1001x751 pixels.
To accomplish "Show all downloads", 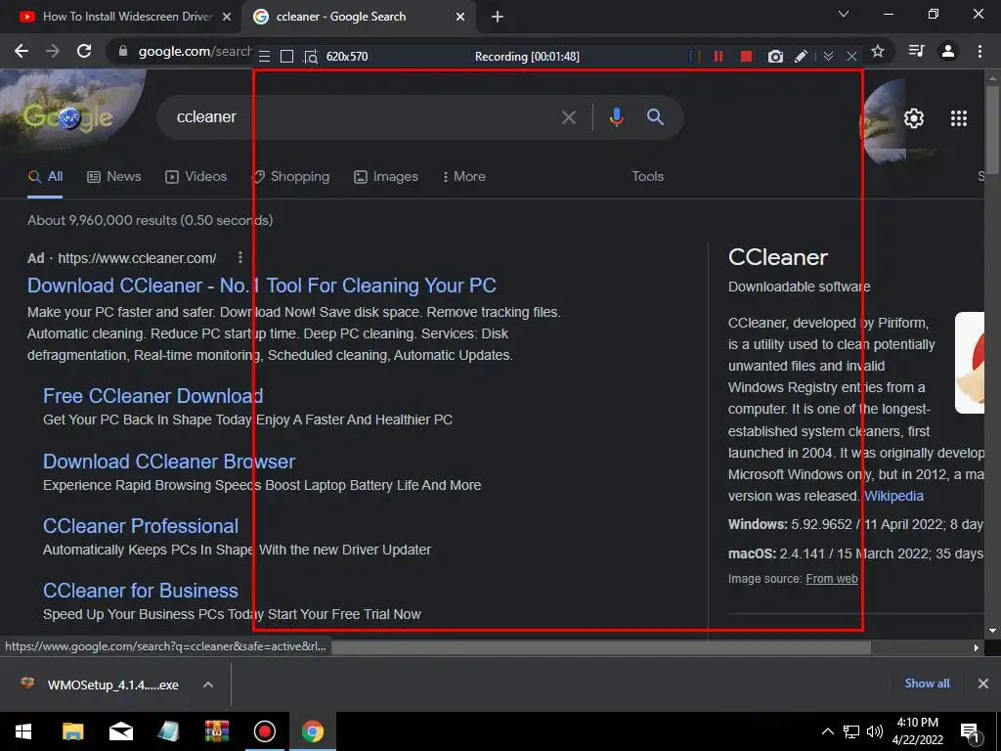I will pos(927,684).
